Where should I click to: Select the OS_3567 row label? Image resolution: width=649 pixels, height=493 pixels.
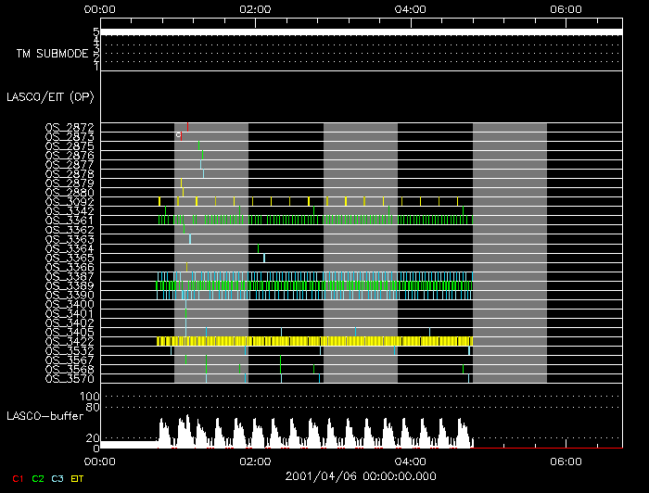(x=70, y=360)
